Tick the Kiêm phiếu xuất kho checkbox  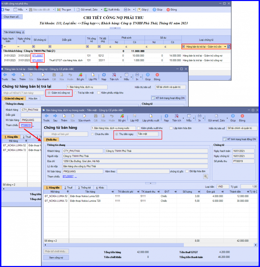[138, 128]
